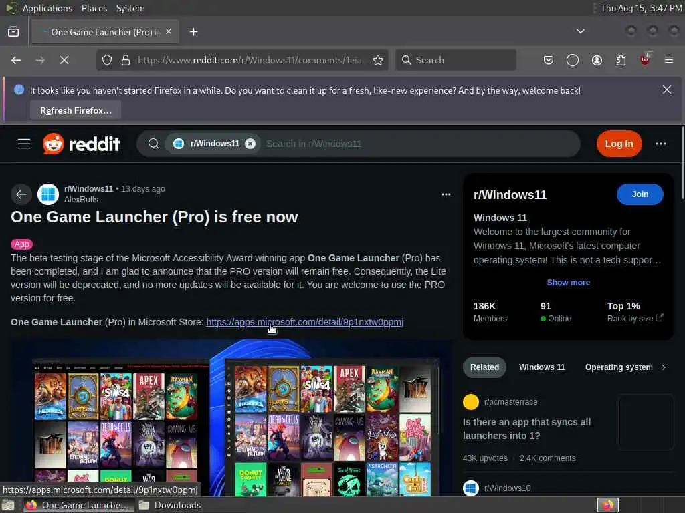
Task: Switch to Downloads window in taskbar
Action: coord(170,505)
